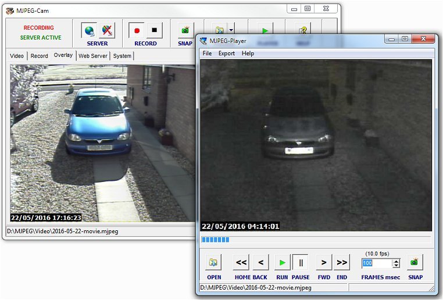Increase the FRAMES msec value with the up arrow

396,260
